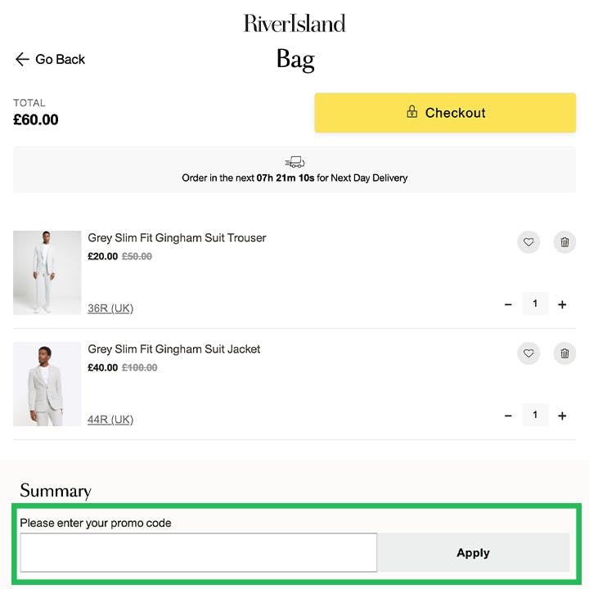Save Gingham Suit Jacket to wishlist
The height and width of the screenshot is (589, 589).
click(x=528, y=353)
